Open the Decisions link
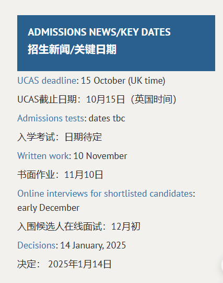This screenshot has height=283, width=223. click(x=37, y=245)
